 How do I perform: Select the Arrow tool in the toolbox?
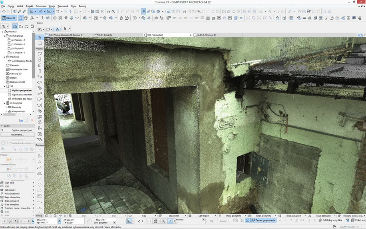pyautogui.click(x=40, y=38)
